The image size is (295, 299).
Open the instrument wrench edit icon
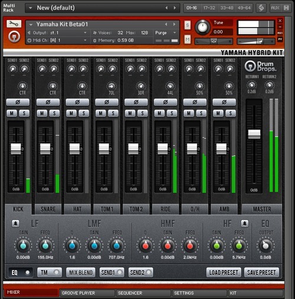coord(14,24)
